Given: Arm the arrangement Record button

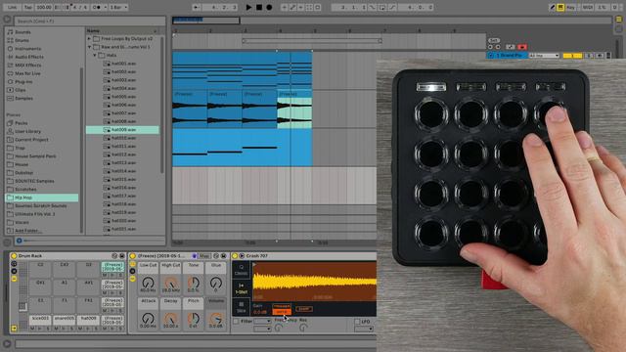Looking at the screenshot, I should (269, 7).
